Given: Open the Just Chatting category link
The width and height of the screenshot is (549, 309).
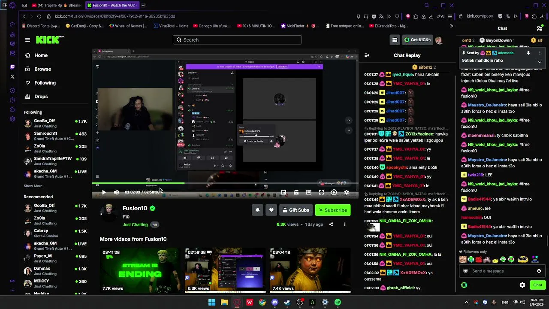Looking at the screenshot, I should tap(135, 224).
